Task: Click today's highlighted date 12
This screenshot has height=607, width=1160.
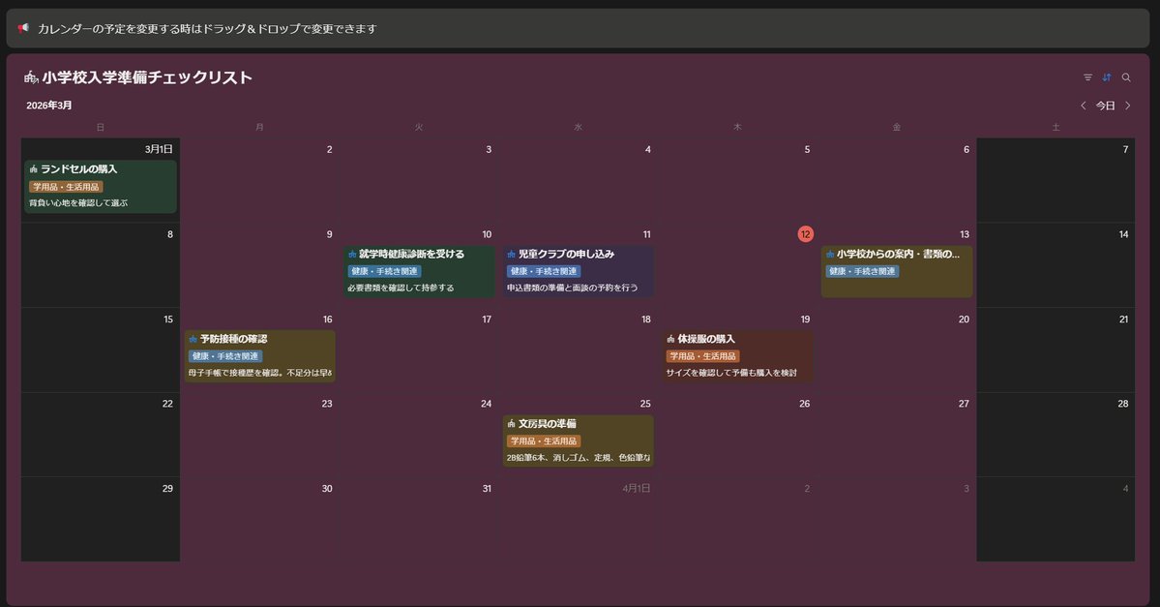Action: [x=805, y=234]
